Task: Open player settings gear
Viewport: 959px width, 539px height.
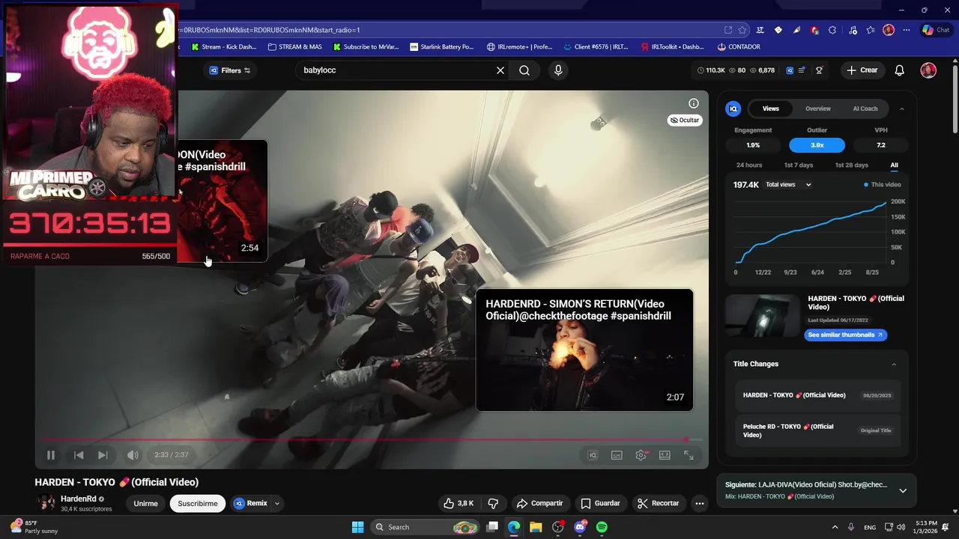Action: coord(641,455)
